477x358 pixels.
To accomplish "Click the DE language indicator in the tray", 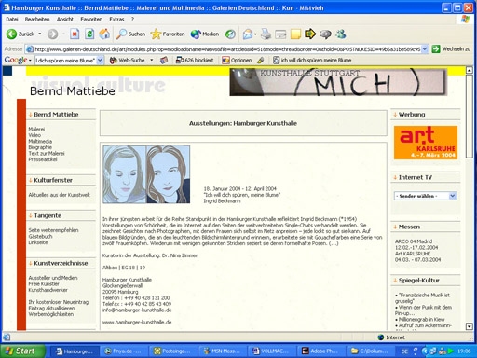I will click(404, 351).
